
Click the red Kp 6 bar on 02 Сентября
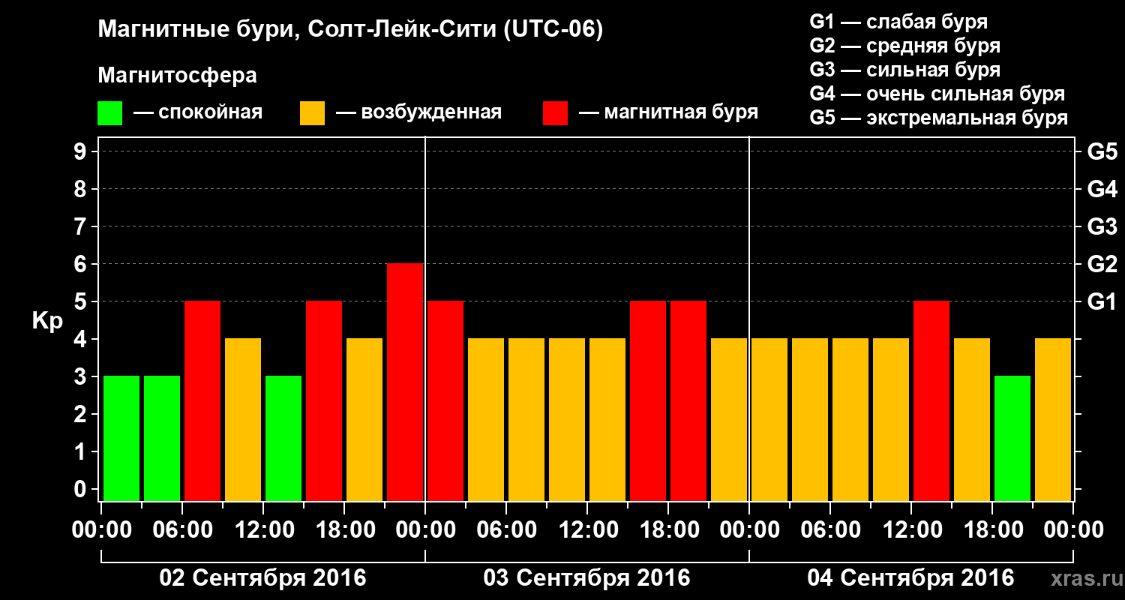405,382
